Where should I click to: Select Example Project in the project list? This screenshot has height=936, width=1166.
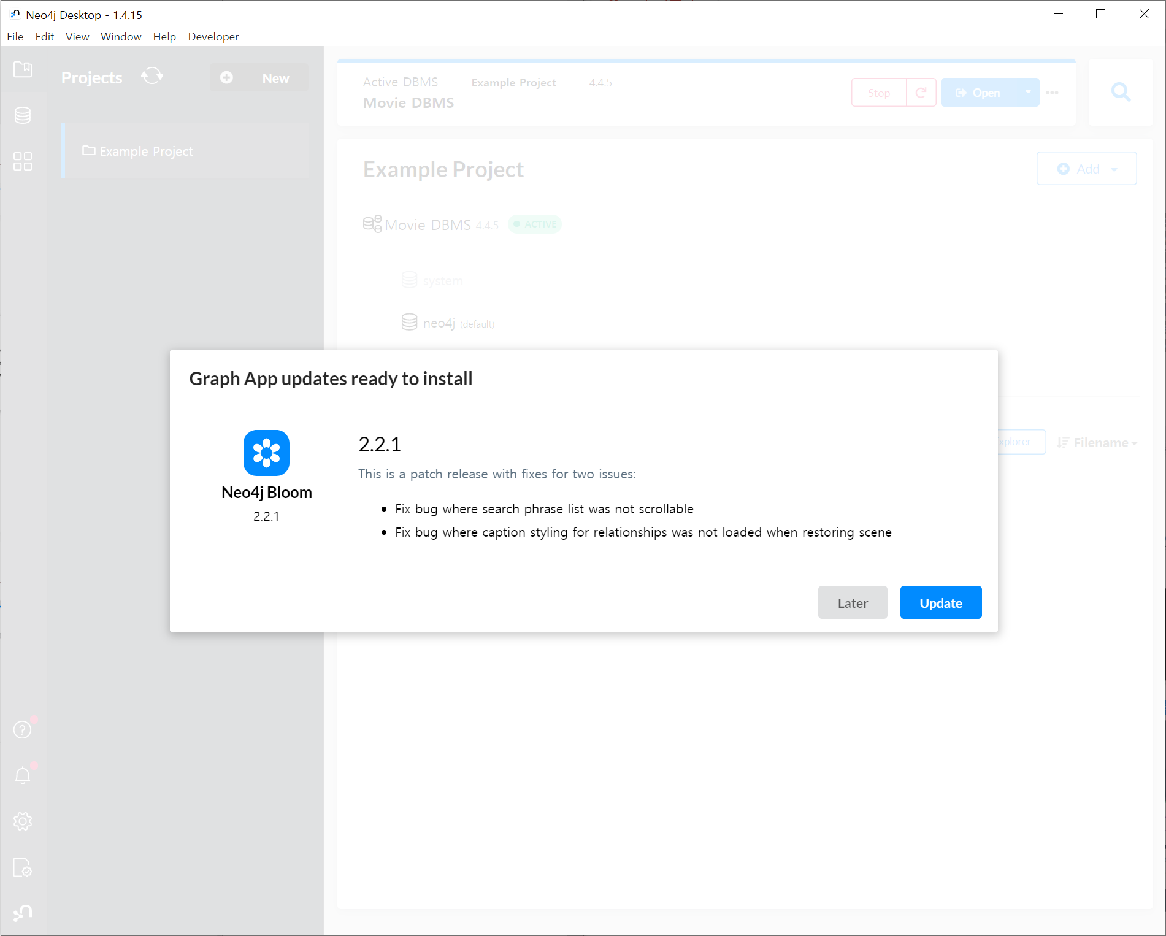tap(185, 151)
